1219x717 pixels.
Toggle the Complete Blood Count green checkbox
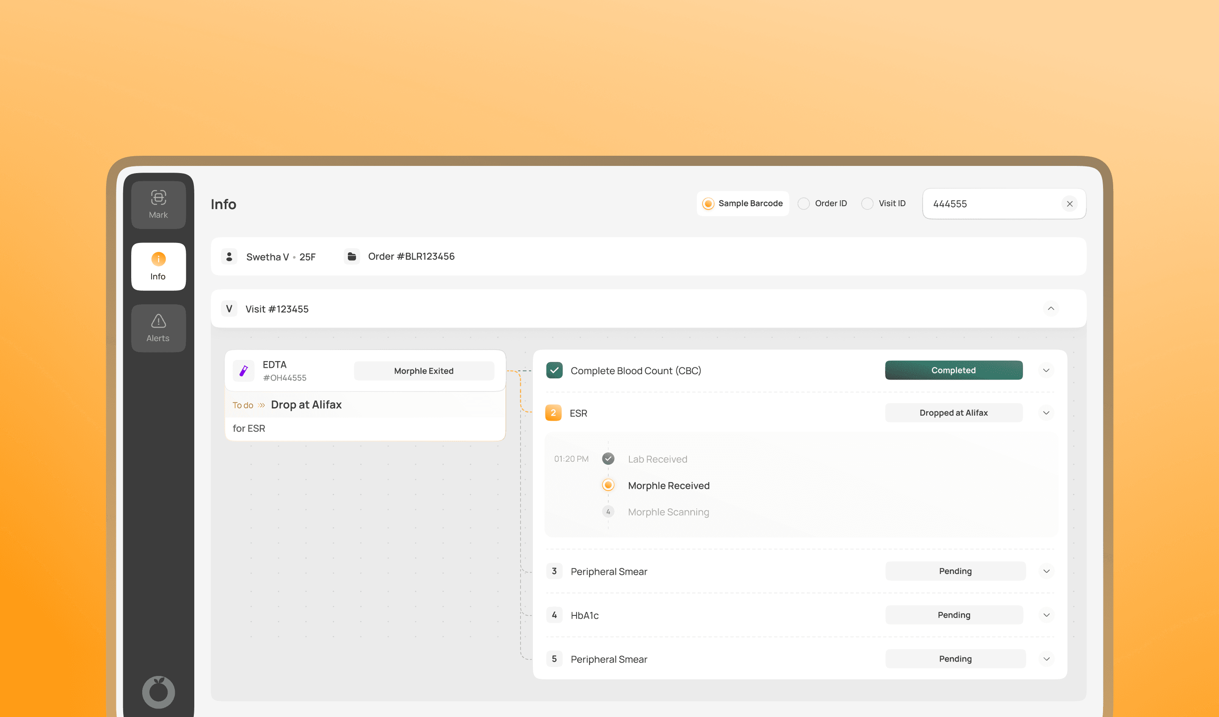554,370
